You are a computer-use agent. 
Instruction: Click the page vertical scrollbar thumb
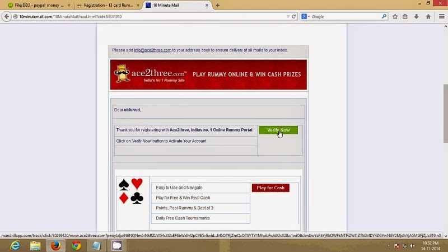[x=445, y=114]
